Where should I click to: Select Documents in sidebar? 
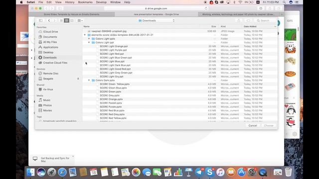pyautogui.click(x=50, y=37)
